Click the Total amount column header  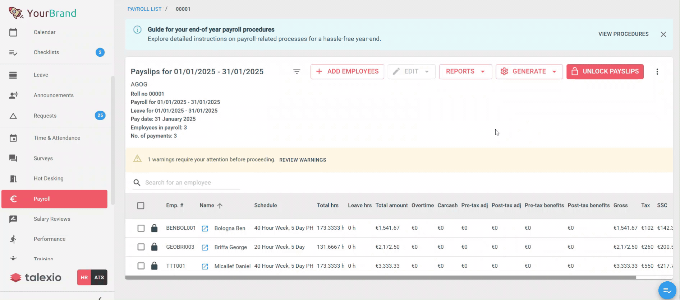[392, 206]
